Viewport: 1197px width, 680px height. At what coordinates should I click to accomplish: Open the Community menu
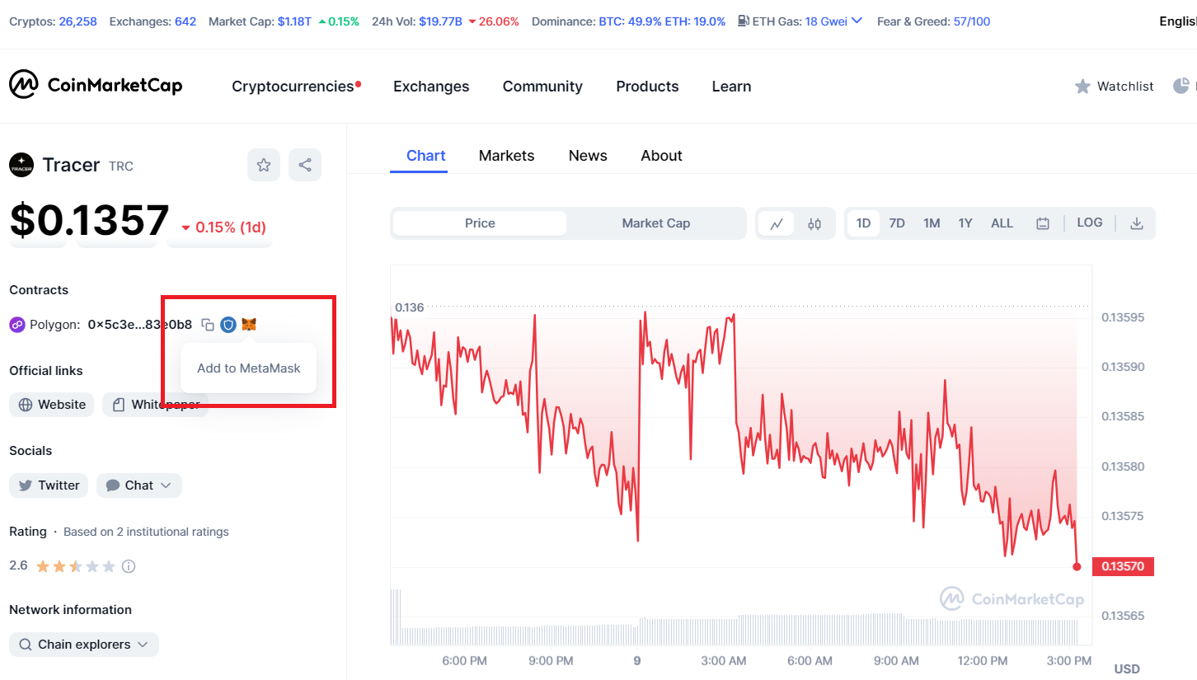point(542,87)
